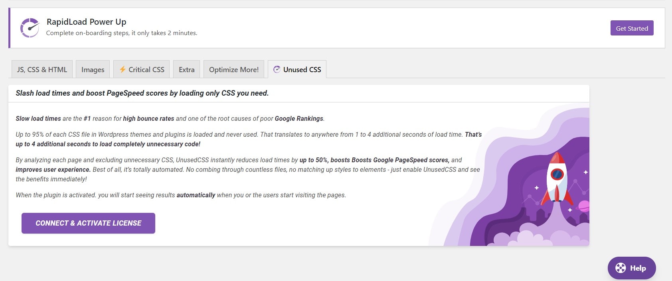672x281 pixels.
Task: Select the Unused CSS tab
Action: coord(297,69)
